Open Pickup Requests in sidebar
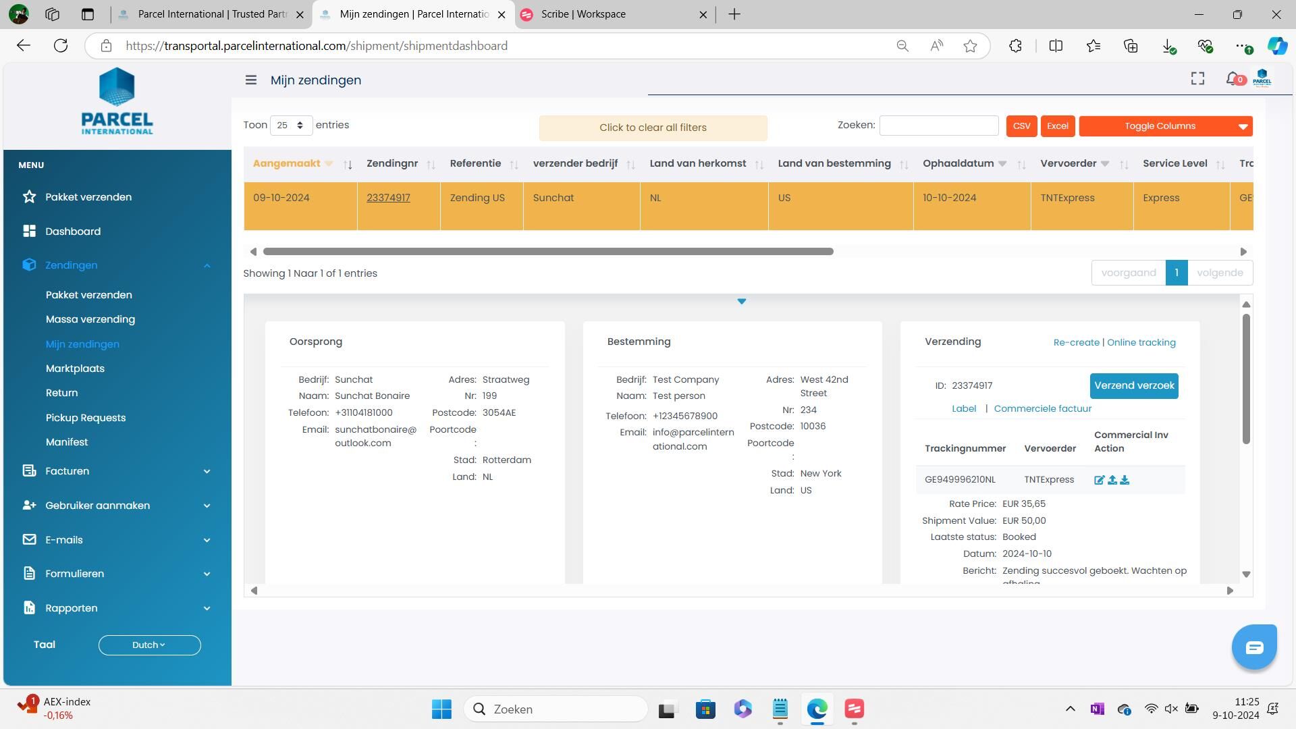 86,418
